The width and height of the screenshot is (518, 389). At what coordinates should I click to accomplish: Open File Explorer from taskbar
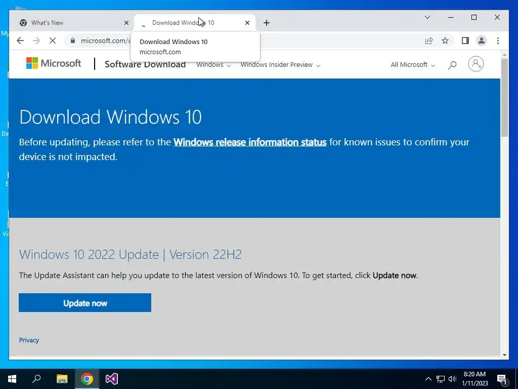[62, 379]
